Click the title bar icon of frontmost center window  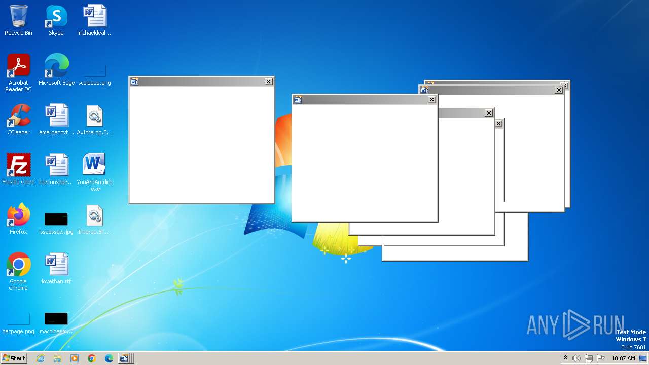coord(298,99)
